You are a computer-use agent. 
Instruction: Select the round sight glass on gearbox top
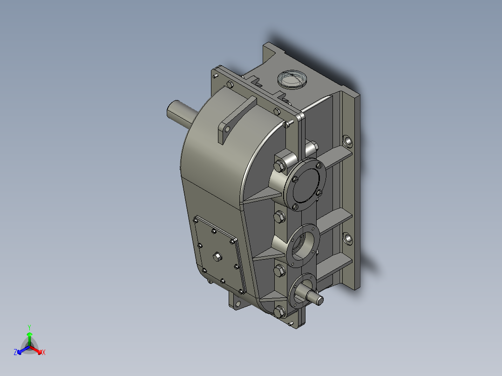(x=292, y=79)
